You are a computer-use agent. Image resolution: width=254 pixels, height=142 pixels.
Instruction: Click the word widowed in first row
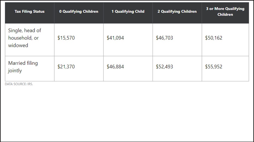click(18, 45)
